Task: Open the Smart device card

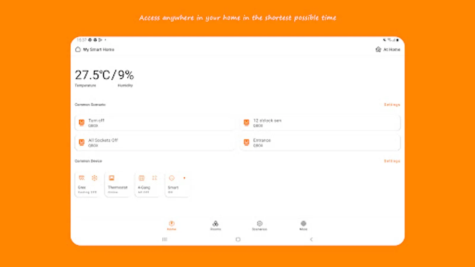Action: click(178, 185)
